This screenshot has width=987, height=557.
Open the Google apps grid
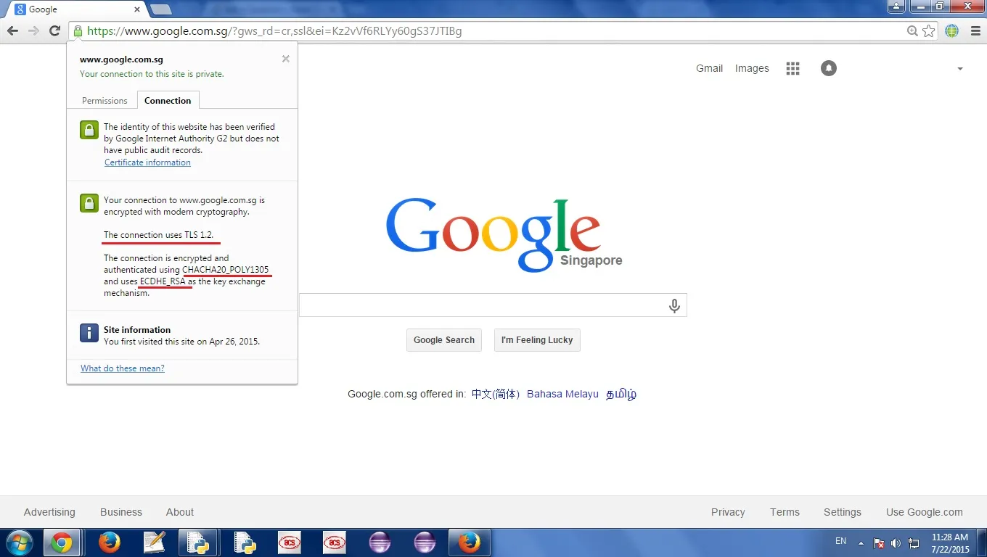793,68
